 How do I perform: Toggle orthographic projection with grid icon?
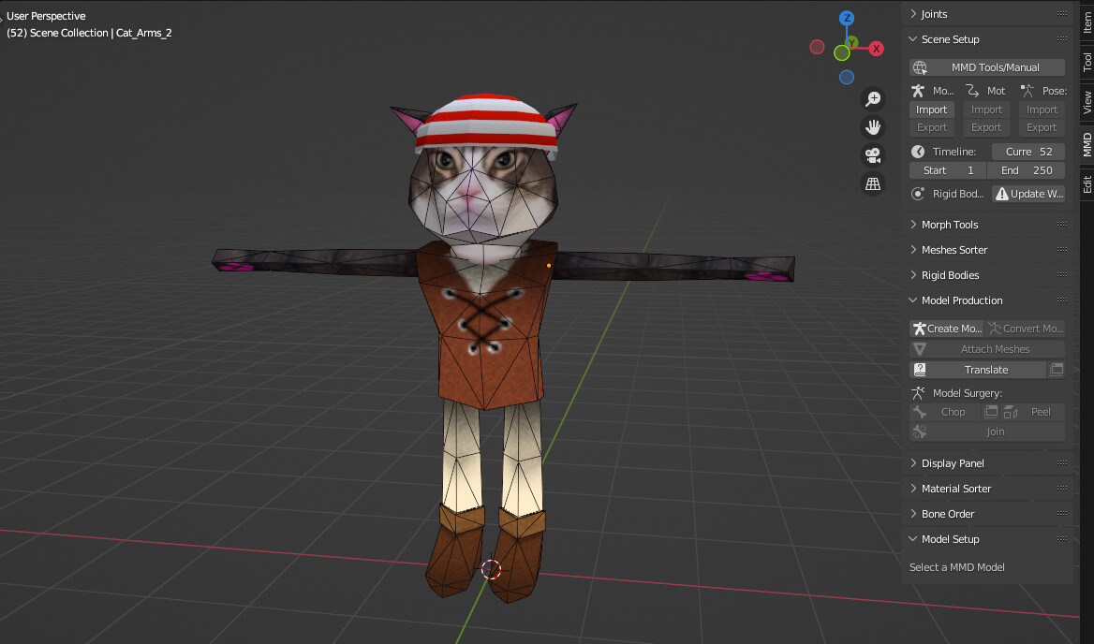point(873,183)
